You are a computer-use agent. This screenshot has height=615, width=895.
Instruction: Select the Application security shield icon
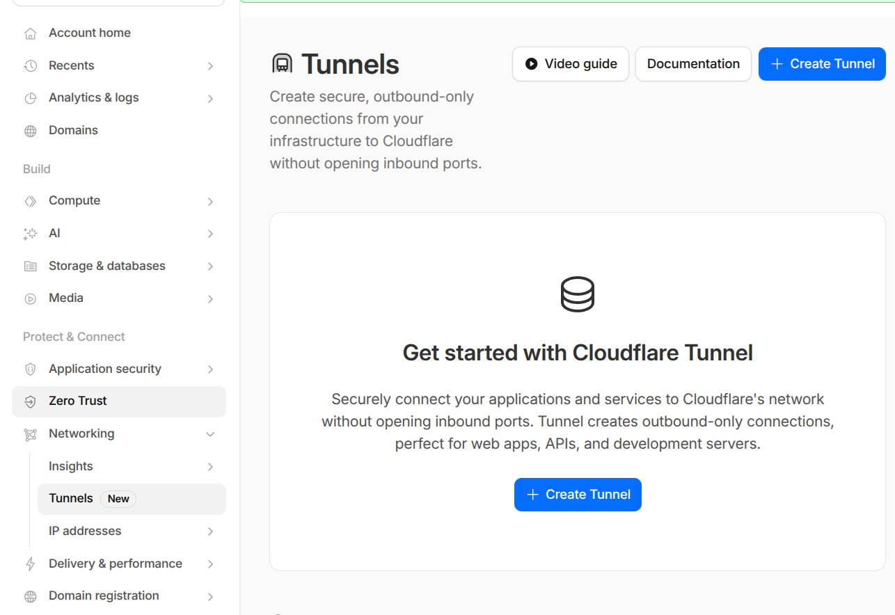pos(31,369)
